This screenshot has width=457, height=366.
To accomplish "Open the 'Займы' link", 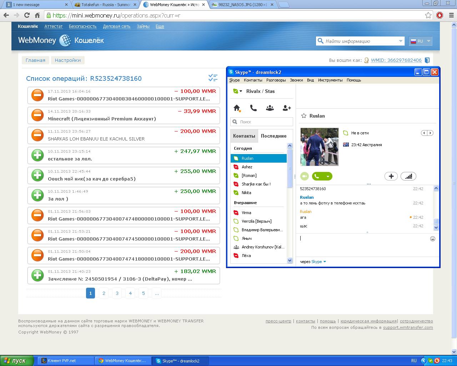I will tap(143, 26).
